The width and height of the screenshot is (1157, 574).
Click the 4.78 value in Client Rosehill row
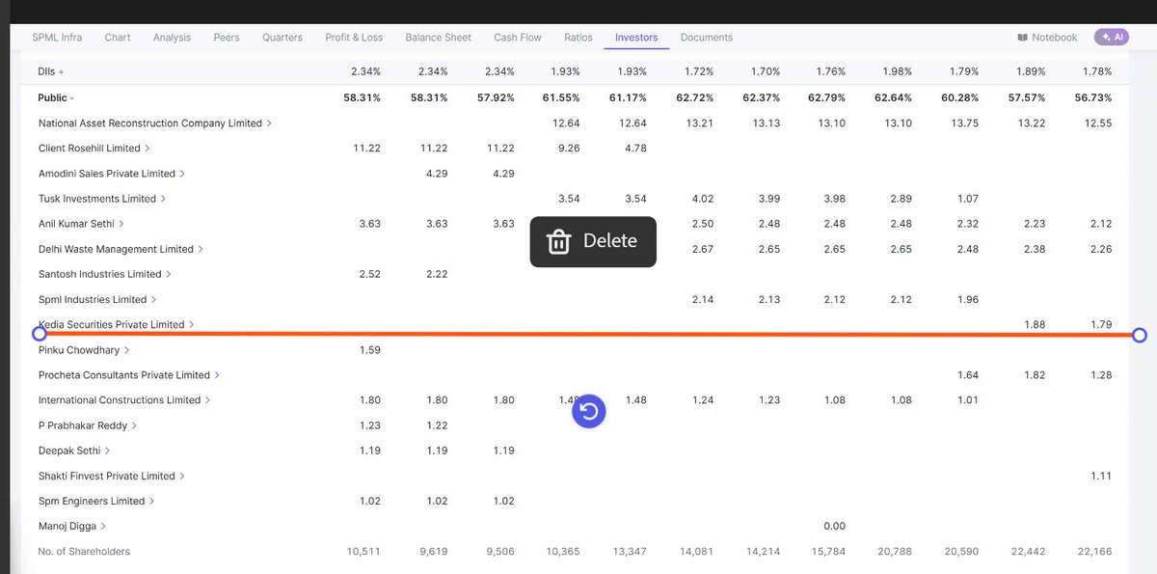click(635, 149)
